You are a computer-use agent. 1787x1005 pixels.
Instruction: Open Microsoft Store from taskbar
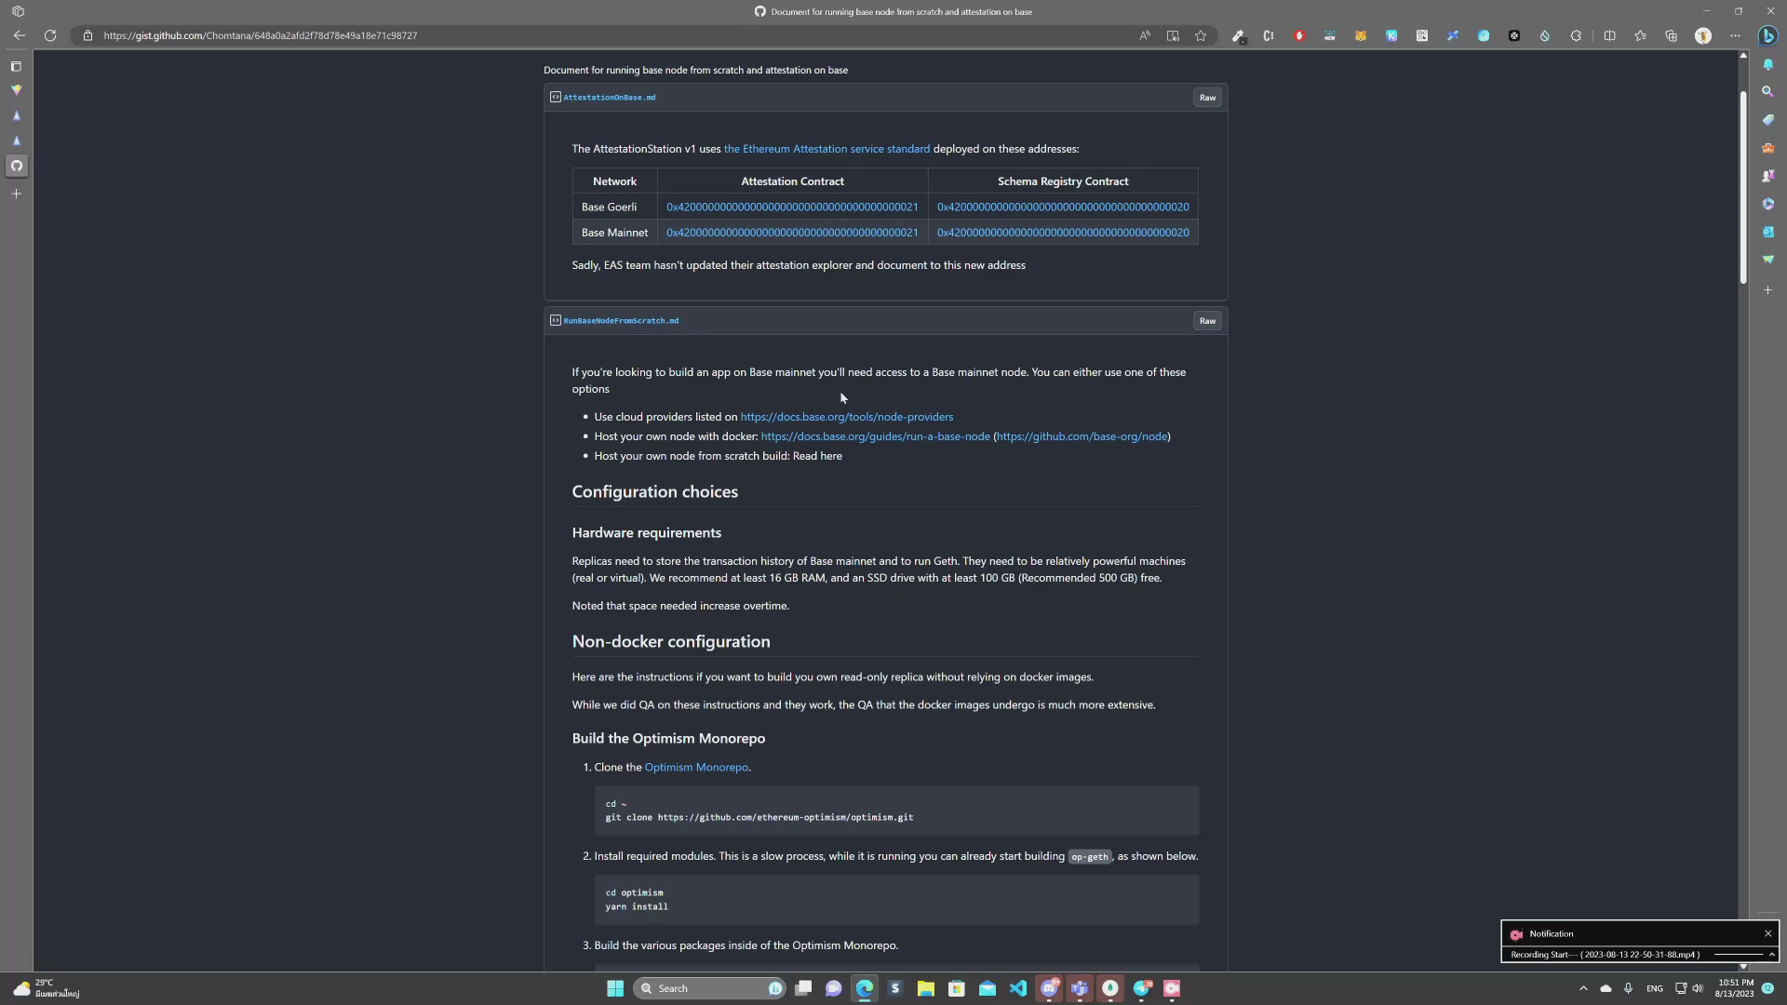[956, 988]
